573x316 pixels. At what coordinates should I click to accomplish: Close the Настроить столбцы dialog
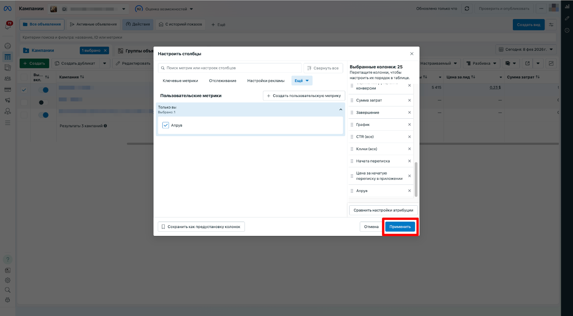click(x=411, y=54)
